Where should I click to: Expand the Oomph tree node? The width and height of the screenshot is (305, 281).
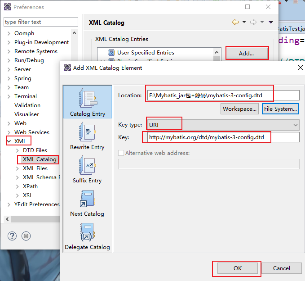pyautogui.click(x=9, y=33)
